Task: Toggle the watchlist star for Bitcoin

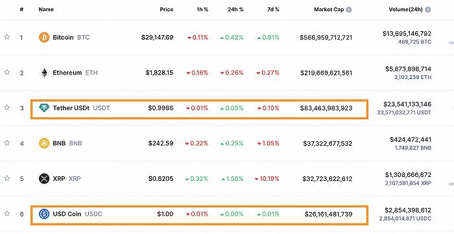Action: [x=7, y=37]
